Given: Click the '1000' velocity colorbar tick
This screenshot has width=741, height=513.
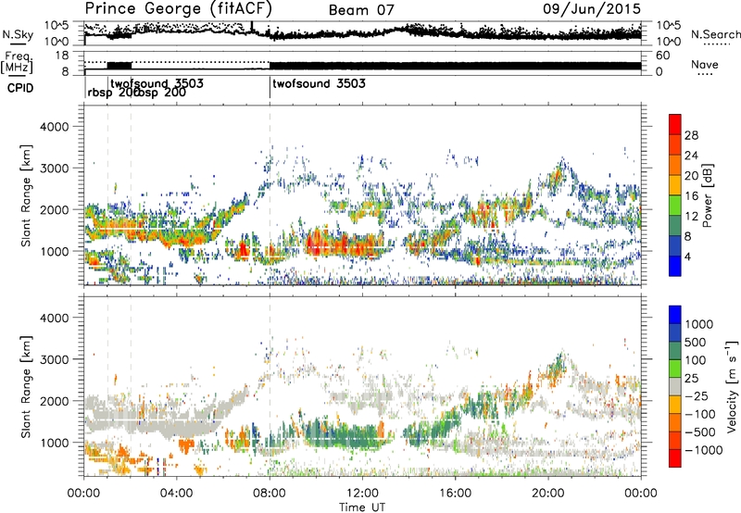Looking at the screenshot, I should [x=698, y=324].
